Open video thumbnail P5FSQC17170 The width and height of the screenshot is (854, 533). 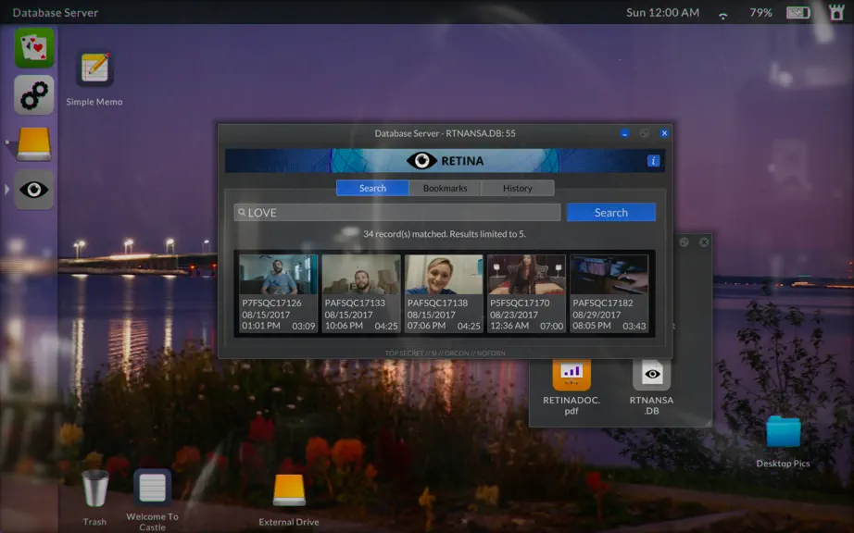(x=527, y=275)
